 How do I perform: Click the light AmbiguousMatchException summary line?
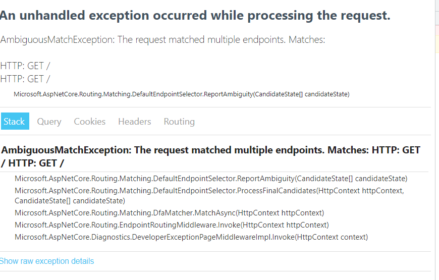[162, 40]
